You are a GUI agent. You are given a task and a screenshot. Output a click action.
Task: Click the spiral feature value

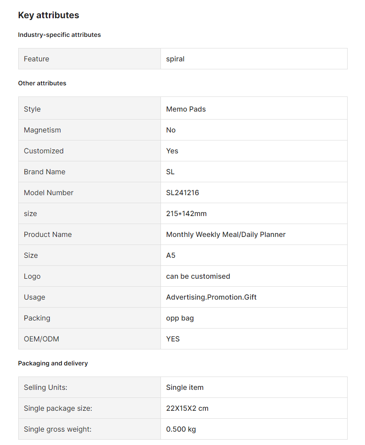pos(175,59)
